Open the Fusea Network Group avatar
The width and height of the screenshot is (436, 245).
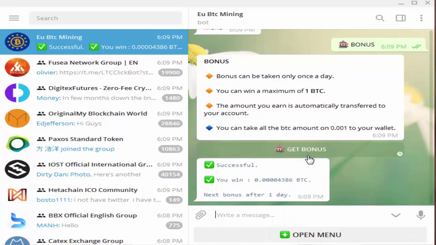coord(17,67)
